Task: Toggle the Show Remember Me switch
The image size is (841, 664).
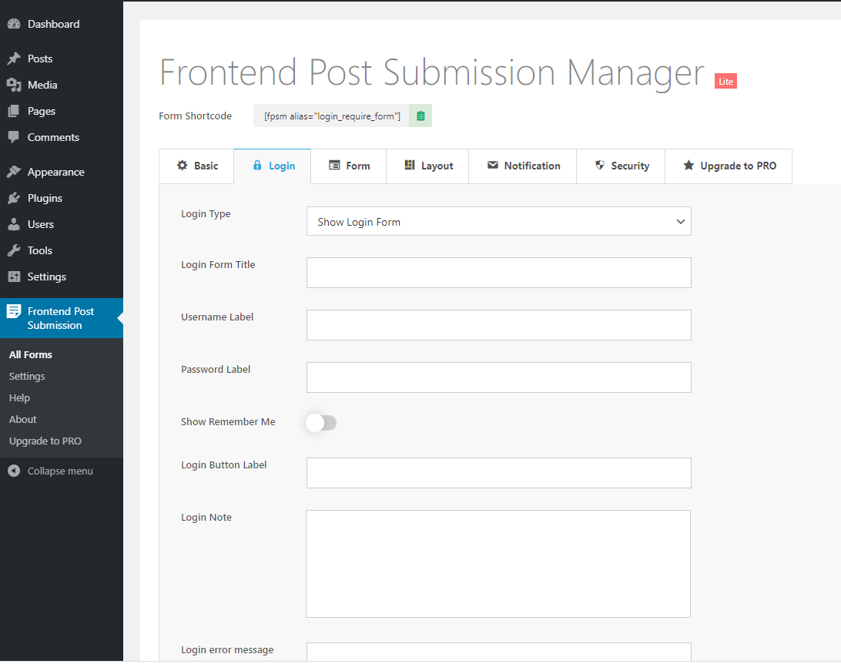Action: (321, 423)
